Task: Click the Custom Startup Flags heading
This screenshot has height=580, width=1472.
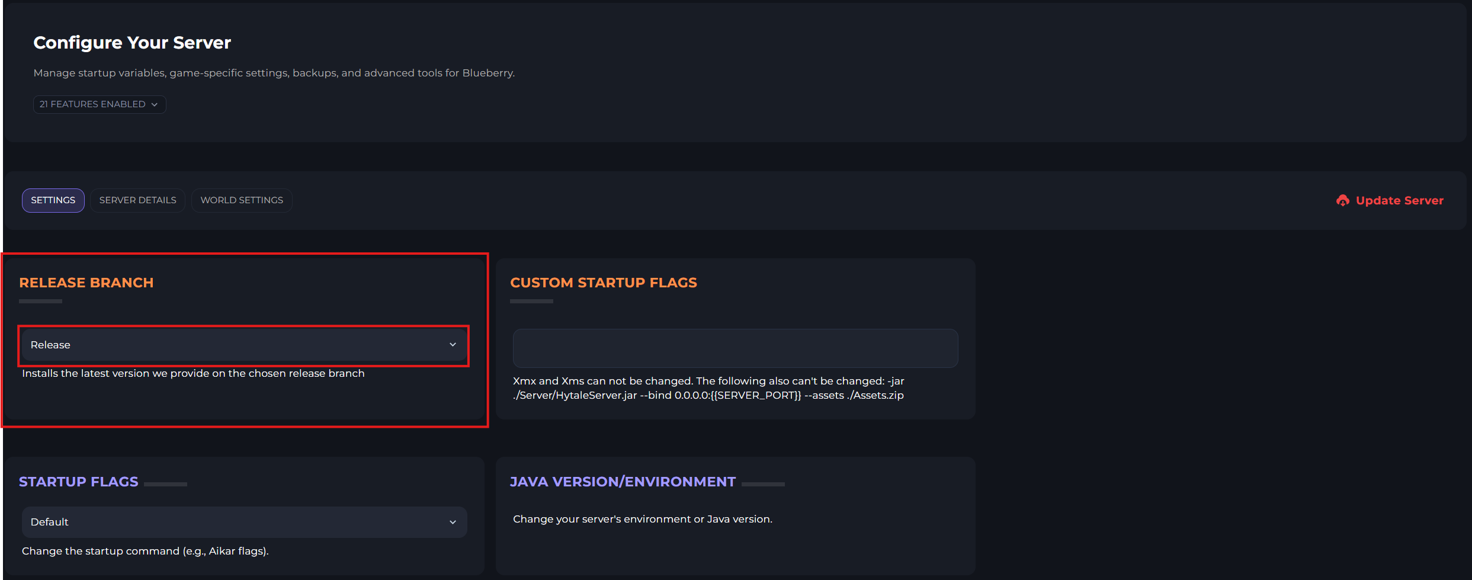Action: point(604,283)
